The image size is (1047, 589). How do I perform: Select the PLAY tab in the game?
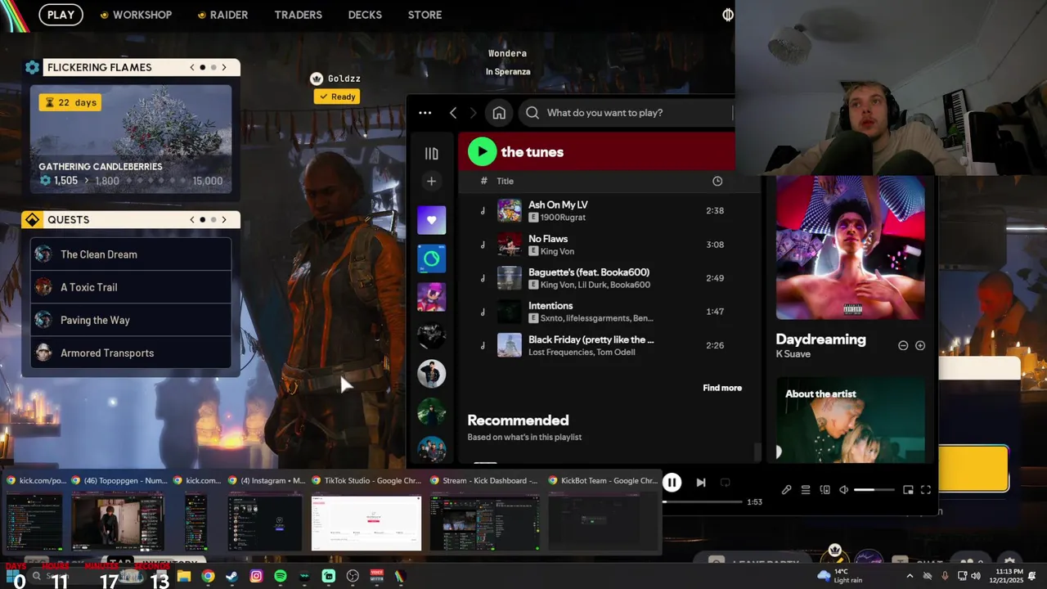click(61, 15)
